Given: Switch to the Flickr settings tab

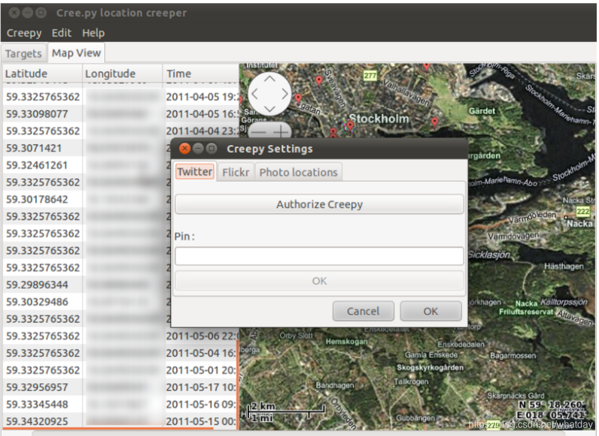Looking at the screenshot, I should coord(235,172).
